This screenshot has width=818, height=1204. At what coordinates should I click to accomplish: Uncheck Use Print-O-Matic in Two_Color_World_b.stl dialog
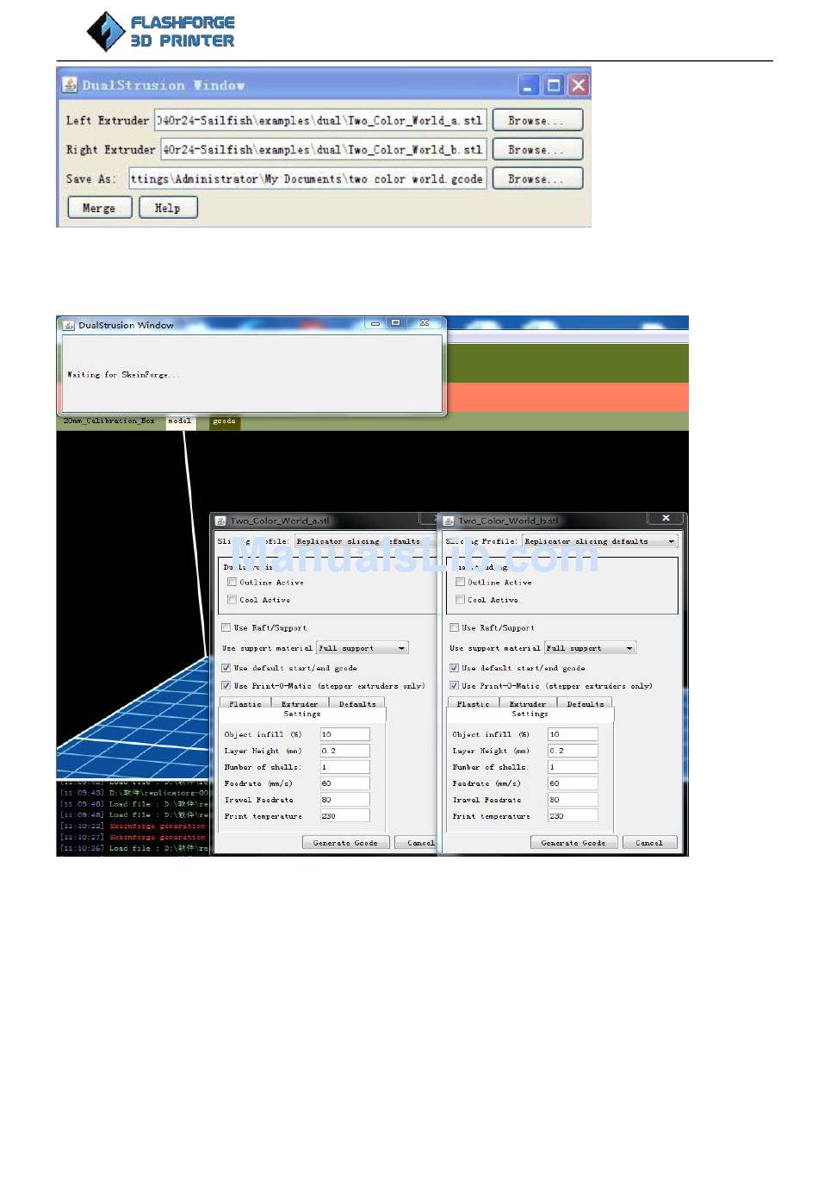454,686
